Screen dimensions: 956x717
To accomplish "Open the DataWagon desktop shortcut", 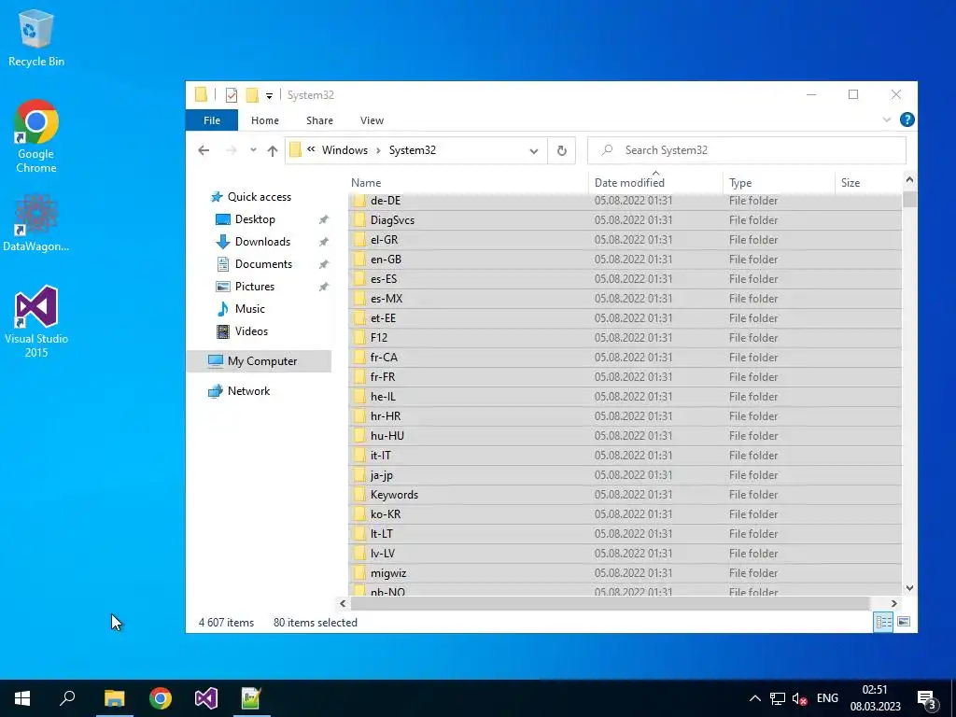I will click(36, 223).
